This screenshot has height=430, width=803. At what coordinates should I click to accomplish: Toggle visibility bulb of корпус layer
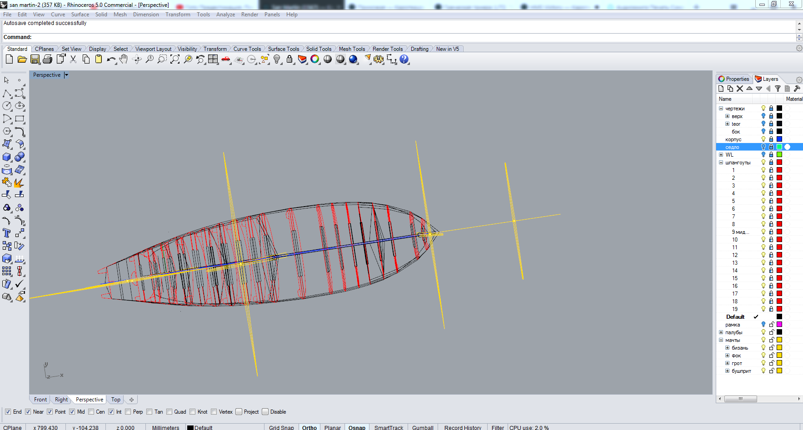click(763, 139)
